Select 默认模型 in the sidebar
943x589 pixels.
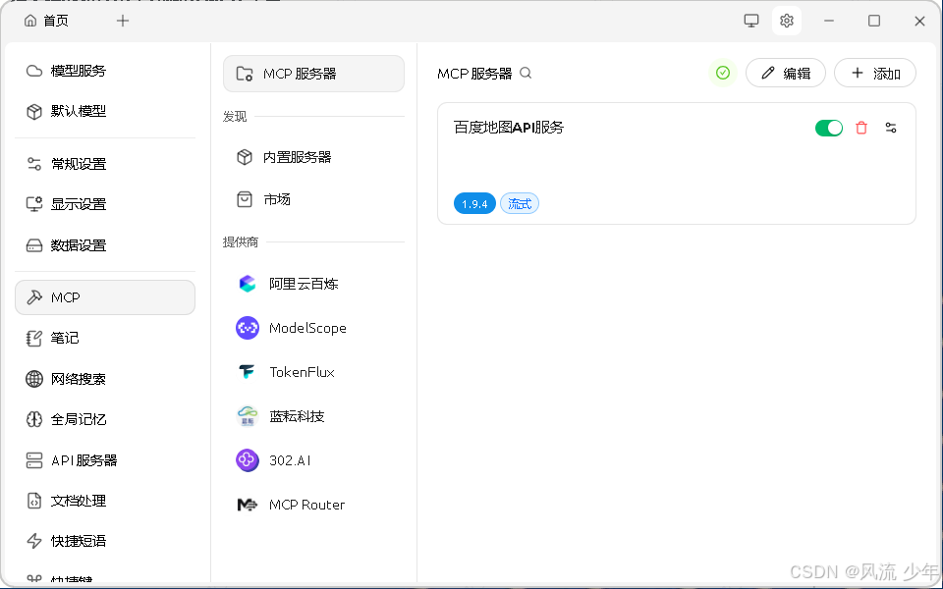tap(78, 111)
